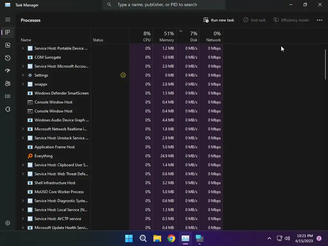Open the Windows Start button
The image size is (328, 246).
[x=129, y=238]
